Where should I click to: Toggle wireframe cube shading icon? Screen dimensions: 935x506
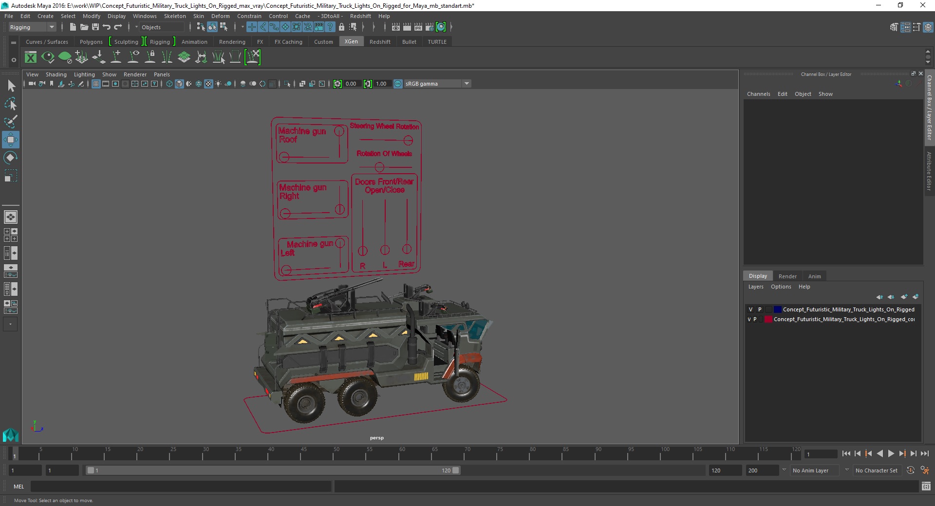[169, 84]
